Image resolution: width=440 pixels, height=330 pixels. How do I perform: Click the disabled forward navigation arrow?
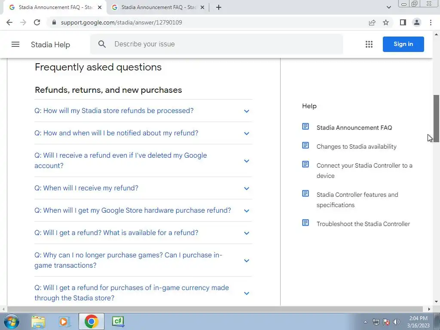[x=23, y=22]
